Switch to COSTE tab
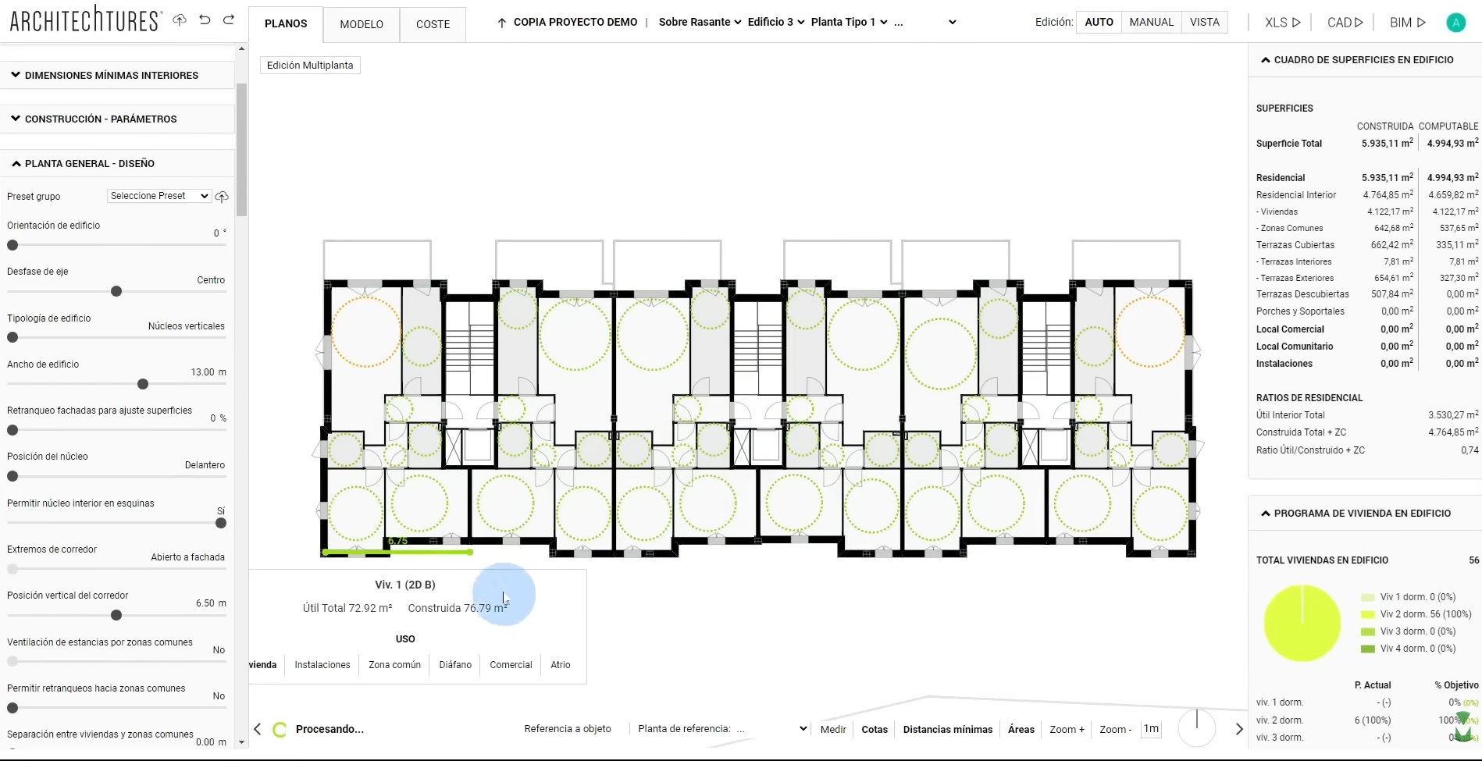This screenshot has width=1482, height=761. [x=433, y=24]
